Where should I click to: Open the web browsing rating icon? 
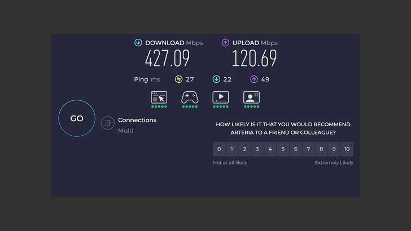pos(159,97)
